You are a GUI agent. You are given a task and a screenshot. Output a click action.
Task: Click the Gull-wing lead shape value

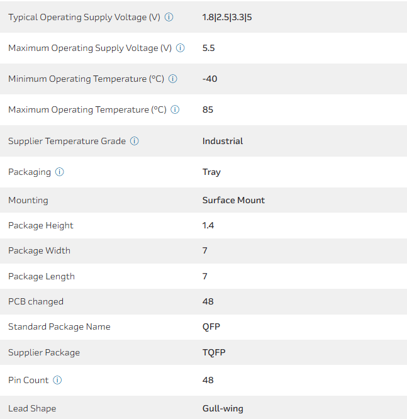(x=223, y=408)
